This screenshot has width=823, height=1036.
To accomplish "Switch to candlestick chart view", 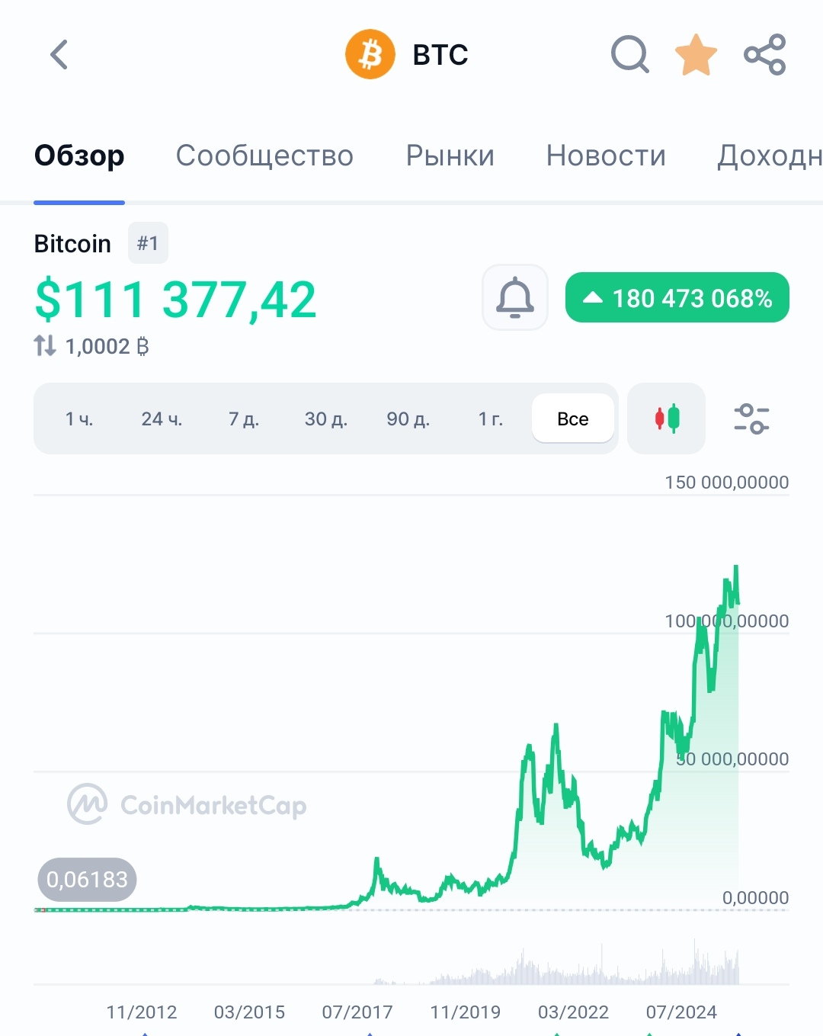I will (667, 419).
